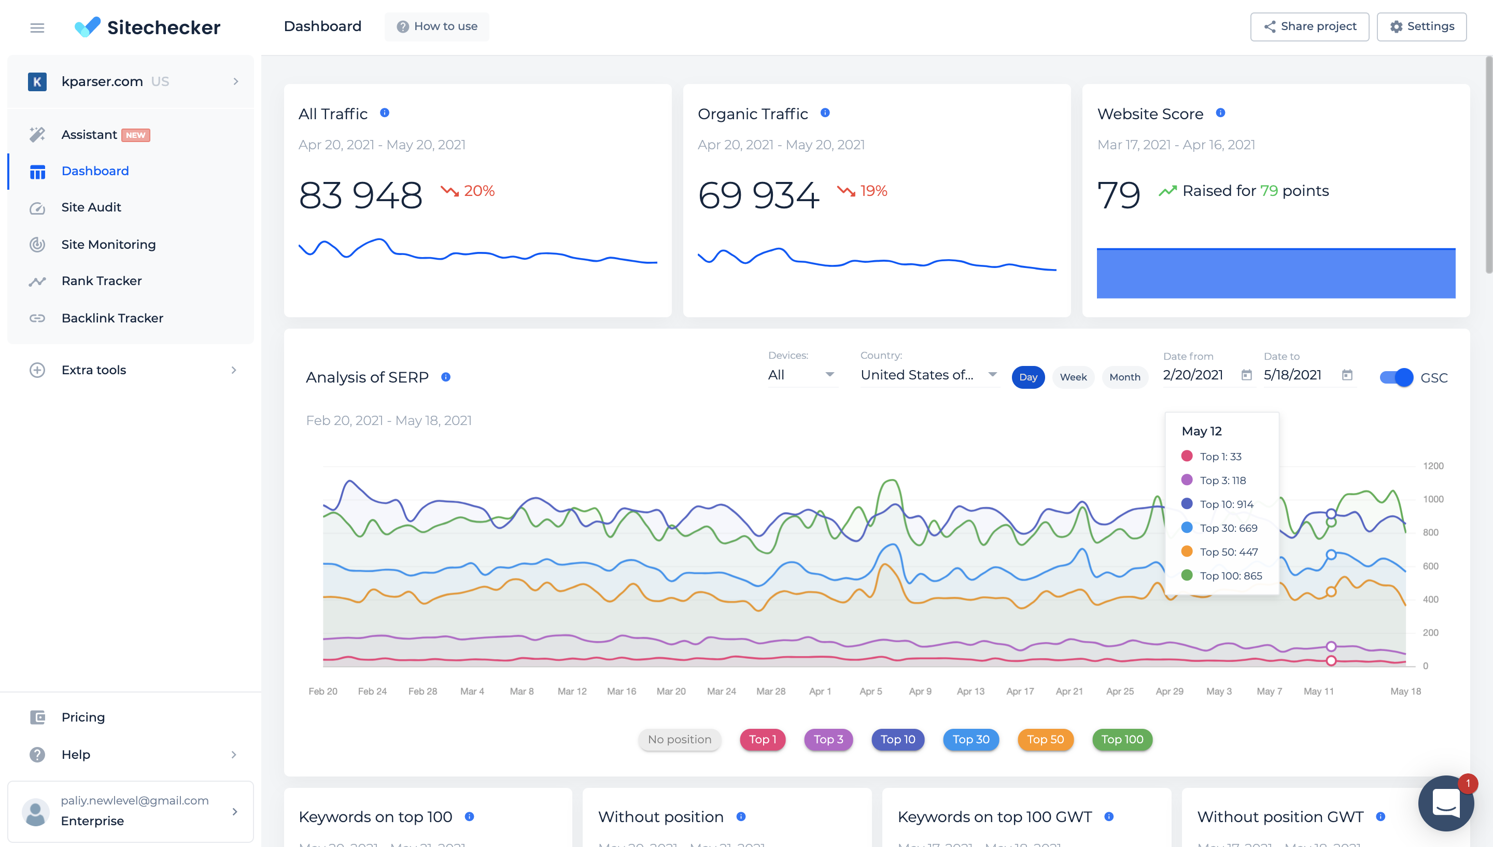Toggle the Top 30 legend series
This screenshot has width=1493, height=847.
971,739
